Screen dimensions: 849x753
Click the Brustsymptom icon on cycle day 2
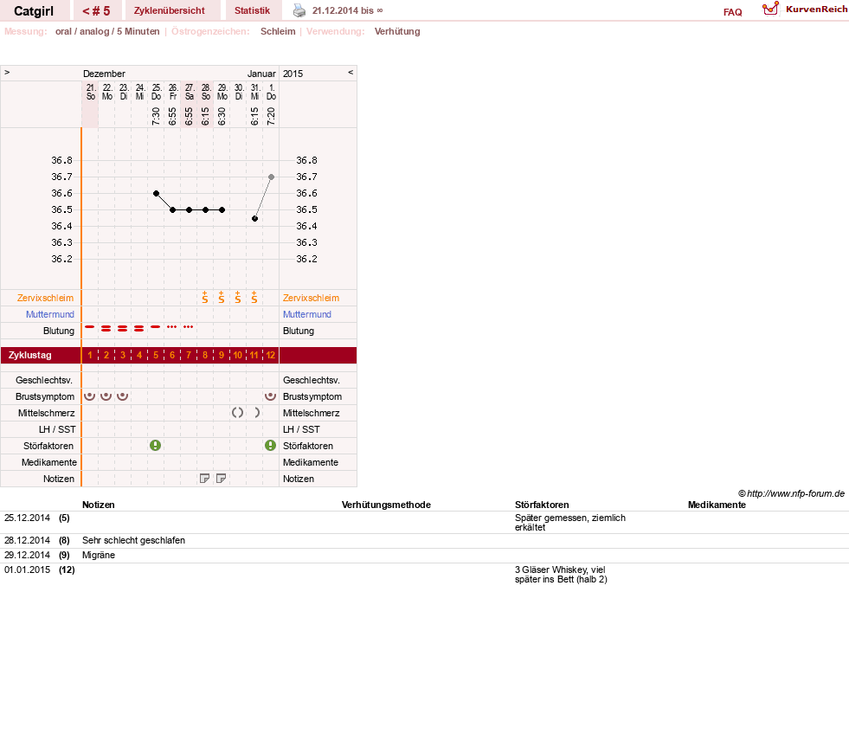[106, 396]
